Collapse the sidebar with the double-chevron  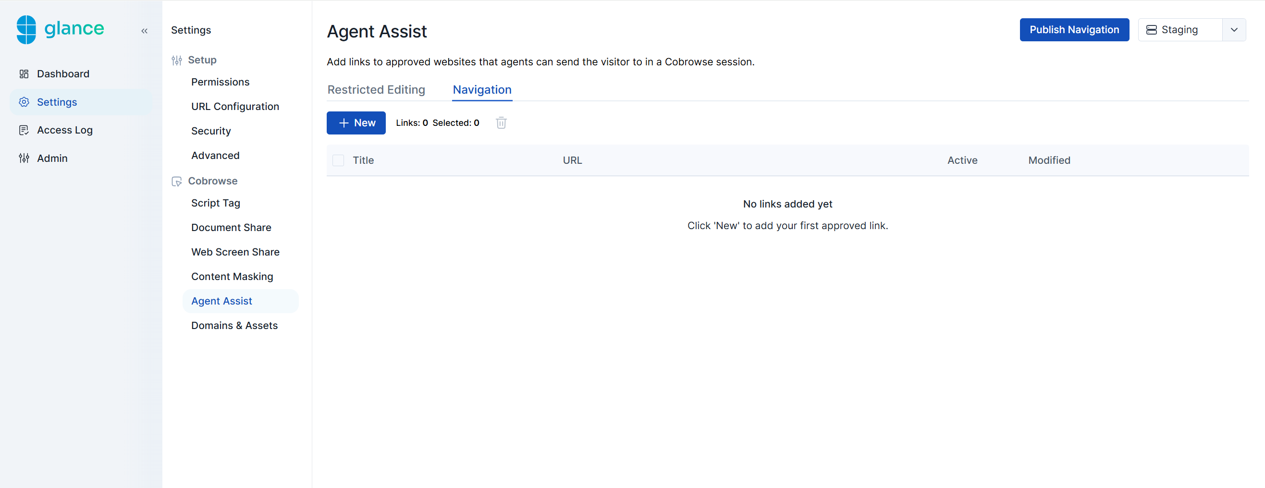tap(145, 30)
